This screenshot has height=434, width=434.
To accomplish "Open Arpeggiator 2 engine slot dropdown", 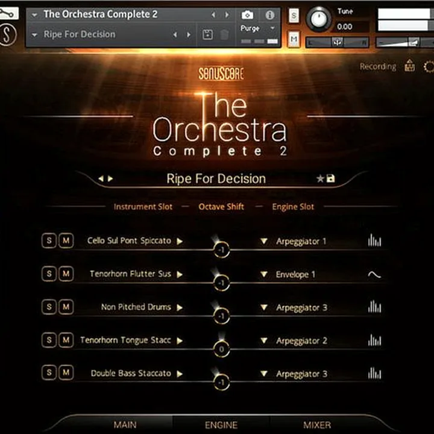I will 264,340.
